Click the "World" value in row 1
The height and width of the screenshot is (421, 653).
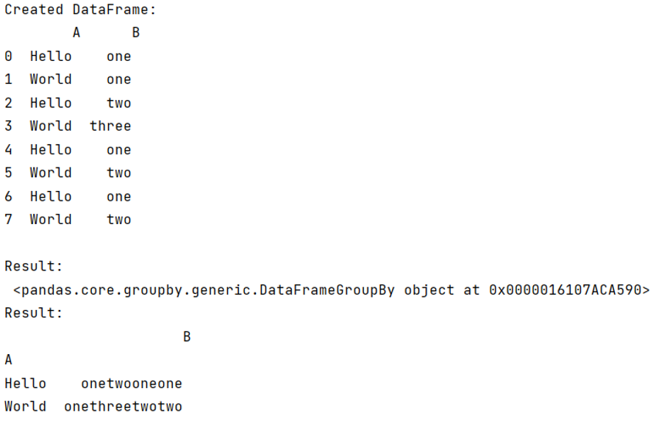(51, 79)
